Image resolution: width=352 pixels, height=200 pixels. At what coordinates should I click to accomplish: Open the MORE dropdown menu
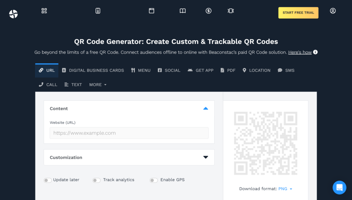[x=98, y=85]
